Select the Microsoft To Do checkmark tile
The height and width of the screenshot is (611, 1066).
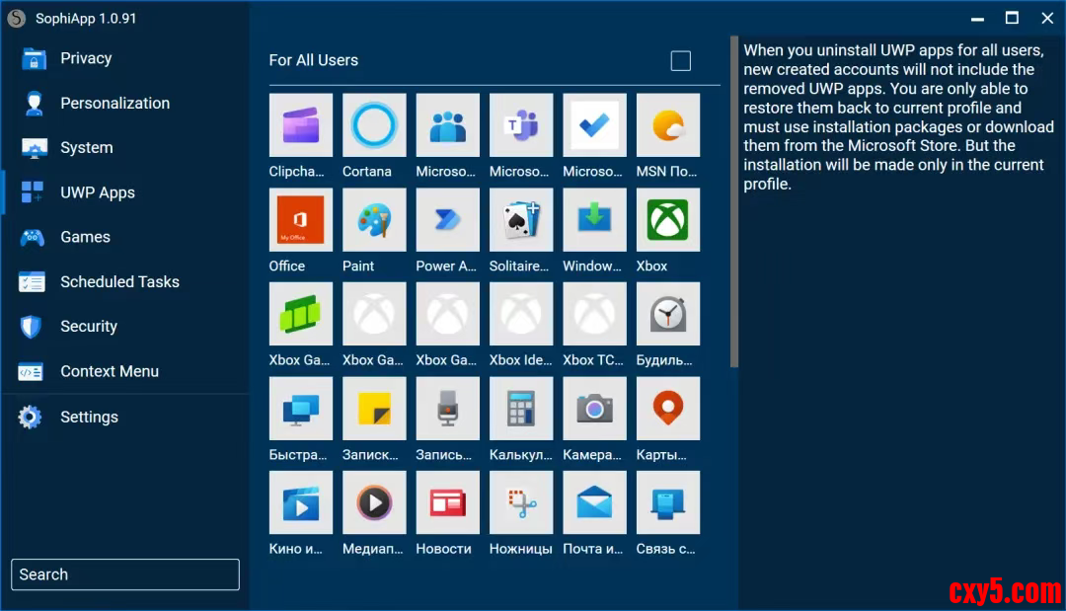594,125
